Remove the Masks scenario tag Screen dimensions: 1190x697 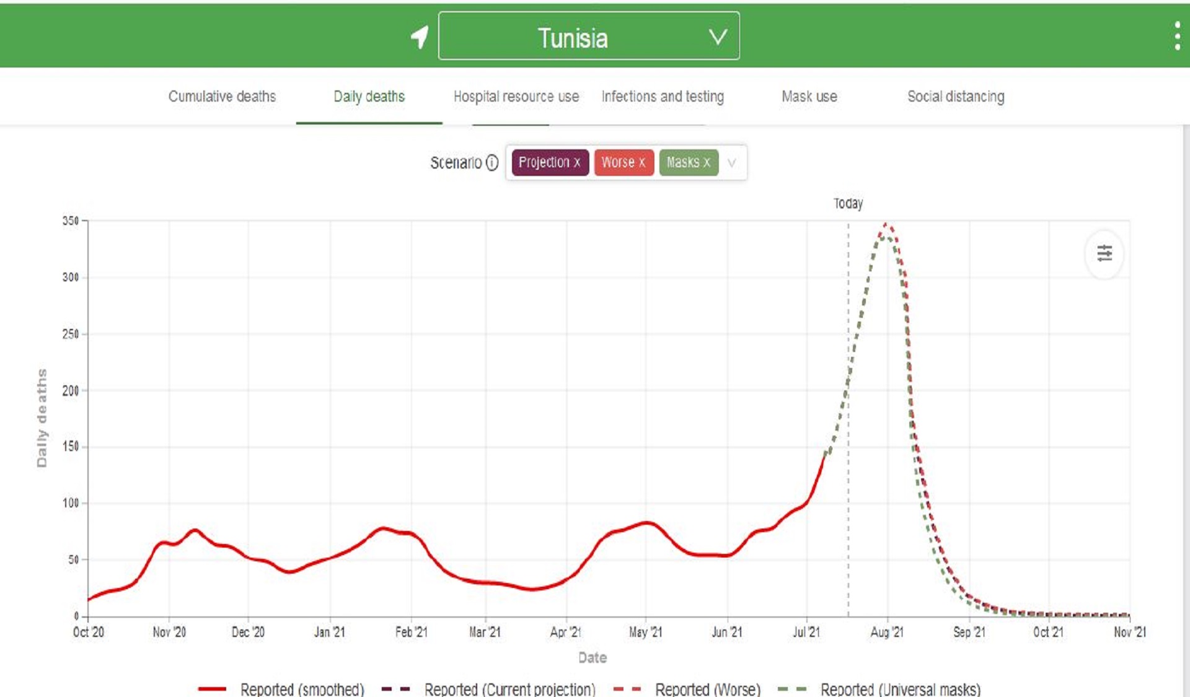707,162
